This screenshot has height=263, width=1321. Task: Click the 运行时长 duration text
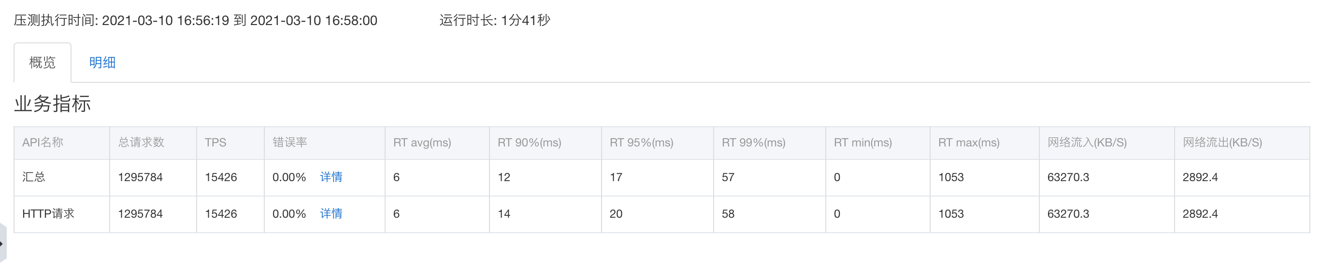494,20
